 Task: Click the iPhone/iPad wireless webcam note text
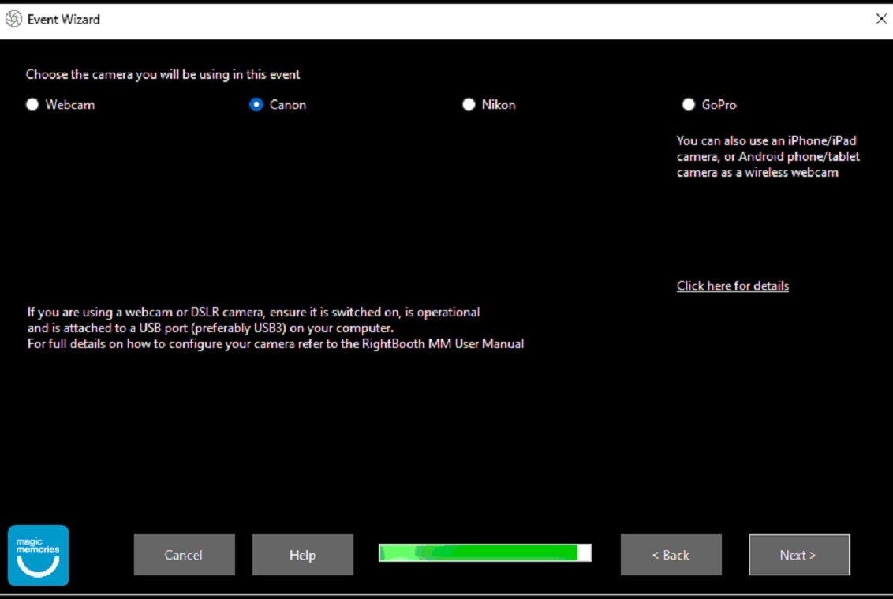point(768,157)
